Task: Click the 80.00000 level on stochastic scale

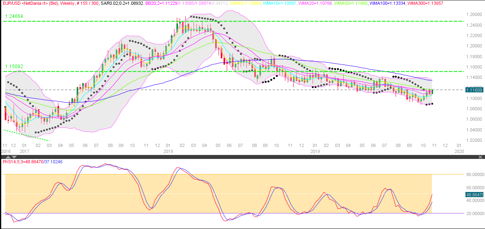Action: (475, 174)
